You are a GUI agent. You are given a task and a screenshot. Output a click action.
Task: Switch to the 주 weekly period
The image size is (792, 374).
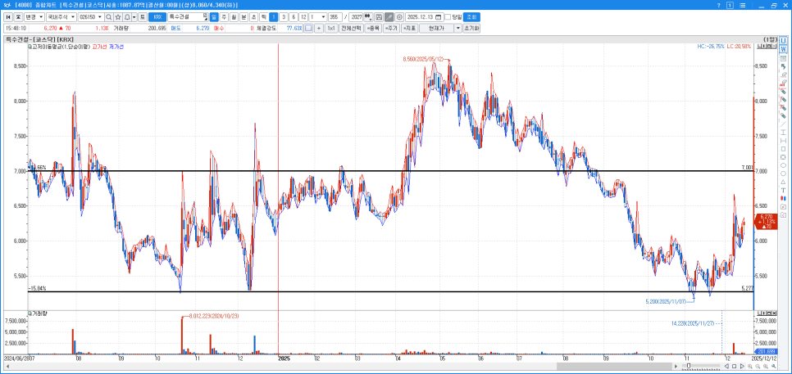click(x=224, y=16)
